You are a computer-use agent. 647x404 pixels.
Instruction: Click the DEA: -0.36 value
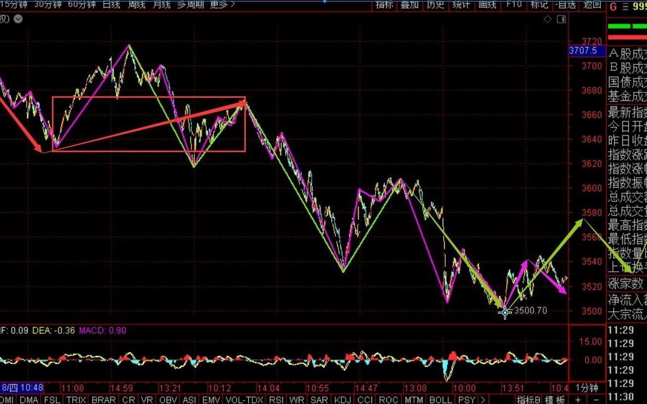54,330
